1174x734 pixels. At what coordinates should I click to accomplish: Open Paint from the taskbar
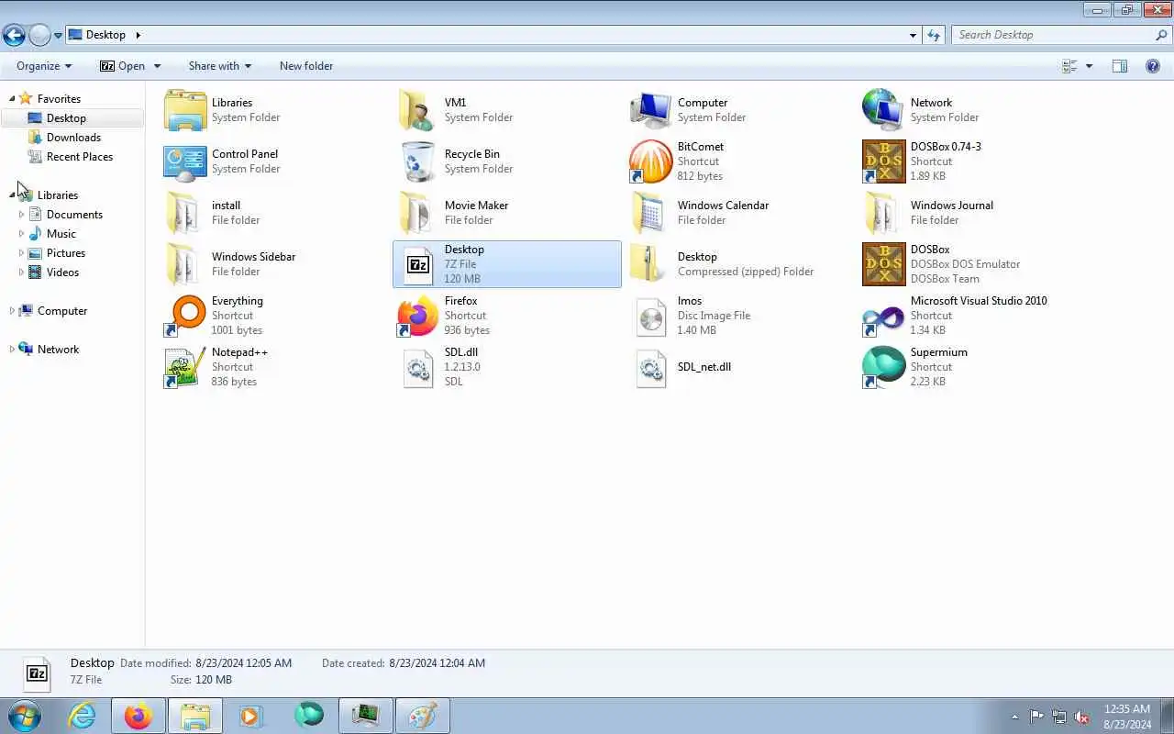tap(423, 716)
